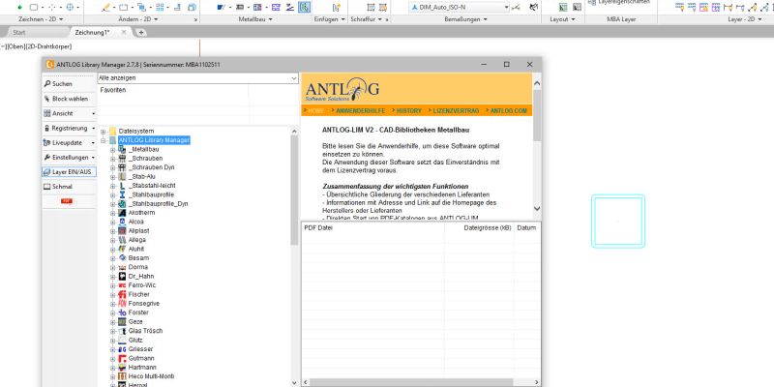Viewport: 774px width, 387px height.
Task: Click the Dr_Hahn supplier icon
Action: 122,277
